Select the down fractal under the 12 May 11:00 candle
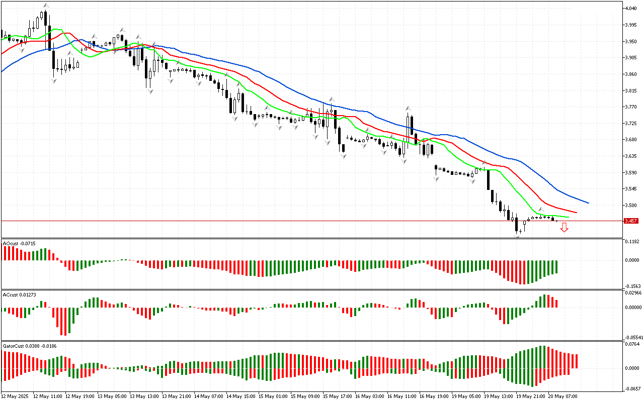The image size is (644, 402). [54, 80]
